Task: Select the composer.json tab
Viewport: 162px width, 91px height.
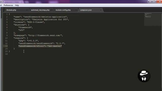Action: (86, 10)
